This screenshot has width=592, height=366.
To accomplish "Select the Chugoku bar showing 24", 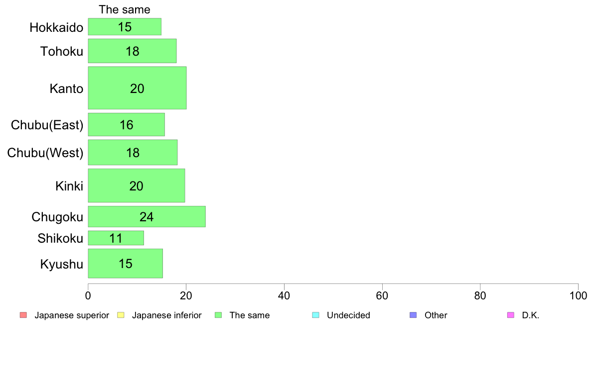I will (x=147, y=216).
